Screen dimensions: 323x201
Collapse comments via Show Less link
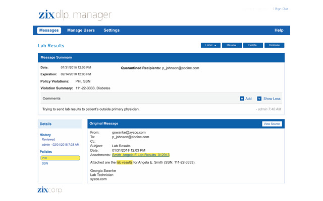[272, 98]
